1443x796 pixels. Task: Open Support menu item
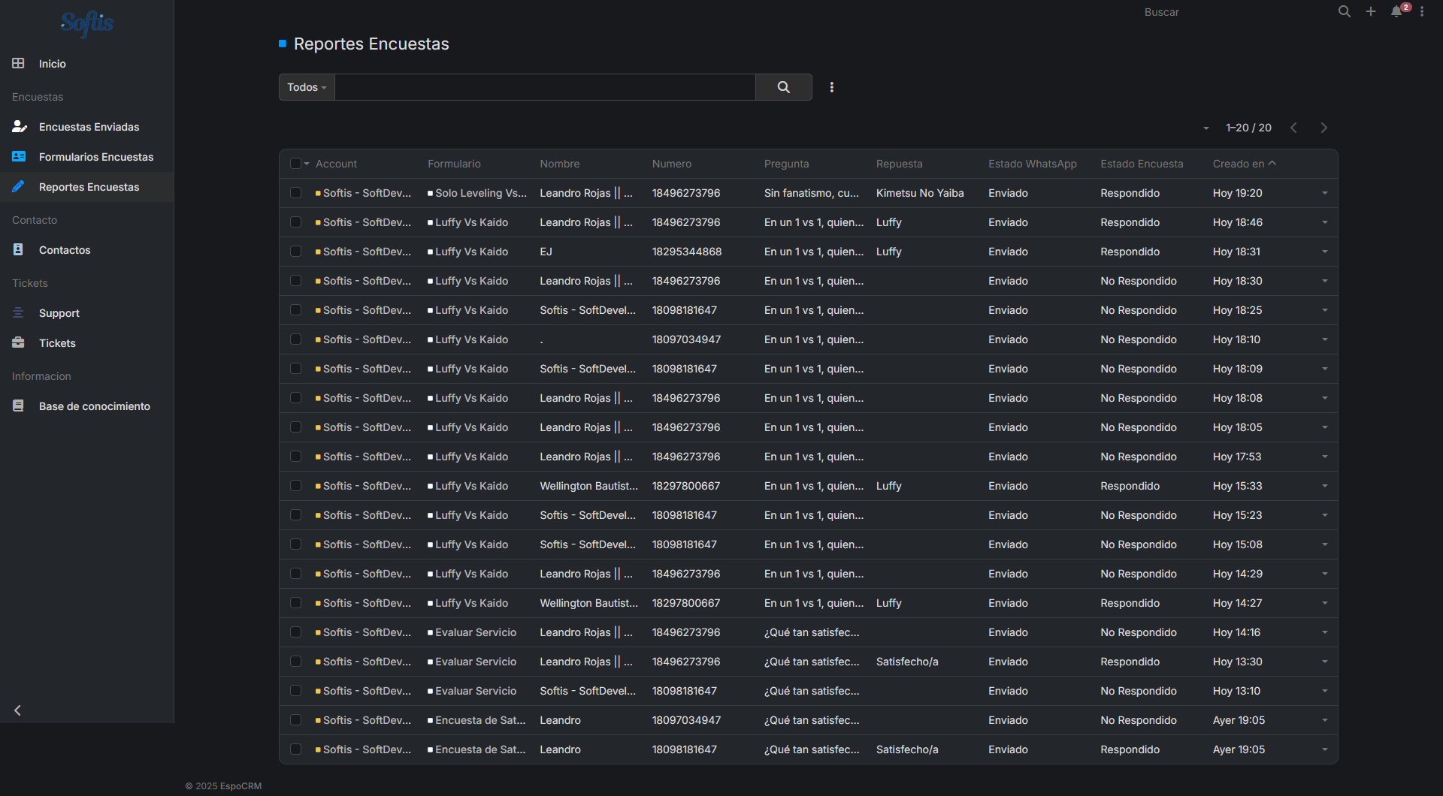(x=87, y=313)
